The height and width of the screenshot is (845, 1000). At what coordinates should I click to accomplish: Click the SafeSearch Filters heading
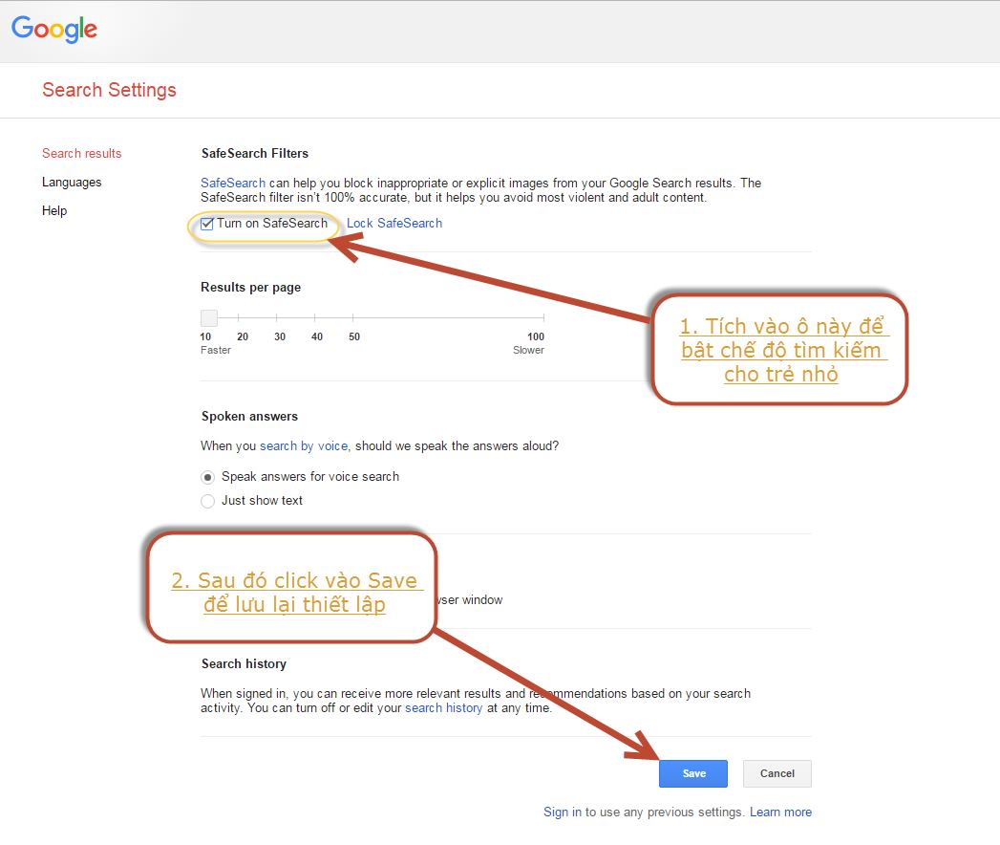tap(254, 153)
